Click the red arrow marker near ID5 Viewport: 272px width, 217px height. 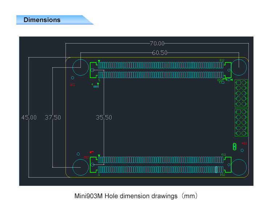point(92,152)
